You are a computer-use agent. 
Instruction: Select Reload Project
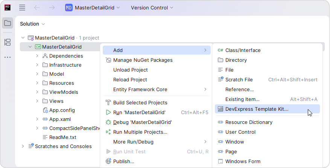pyautogui.click(x=157, y=80)
